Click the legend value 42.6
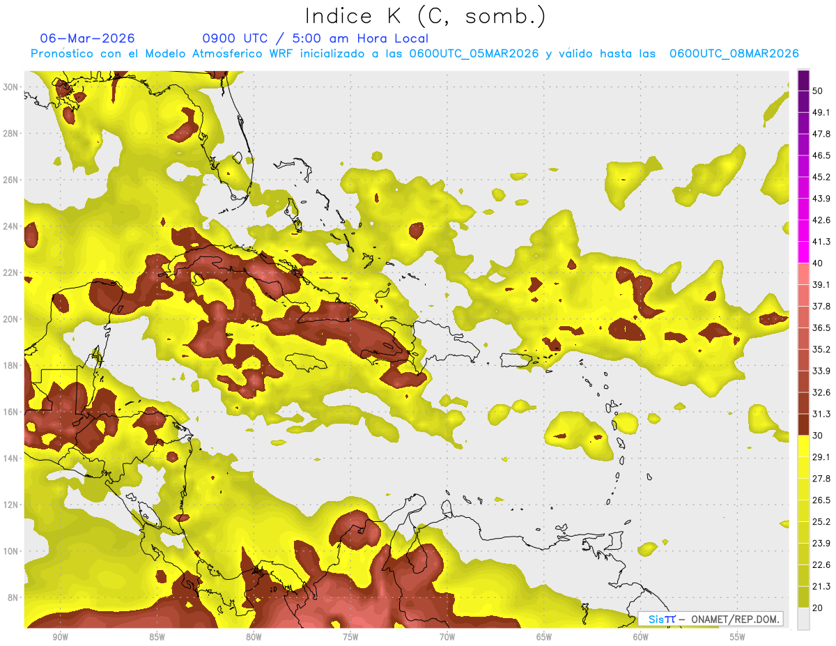The width and height of the screenshot is (836, 646). point(821,220)
